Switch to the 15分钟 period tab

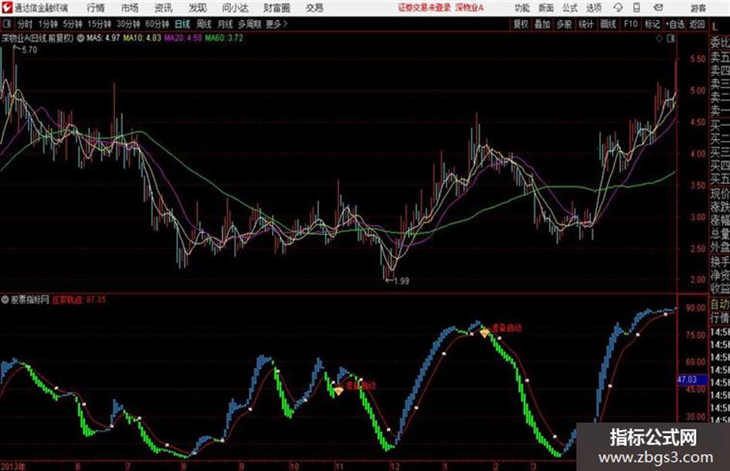(100, 24)
